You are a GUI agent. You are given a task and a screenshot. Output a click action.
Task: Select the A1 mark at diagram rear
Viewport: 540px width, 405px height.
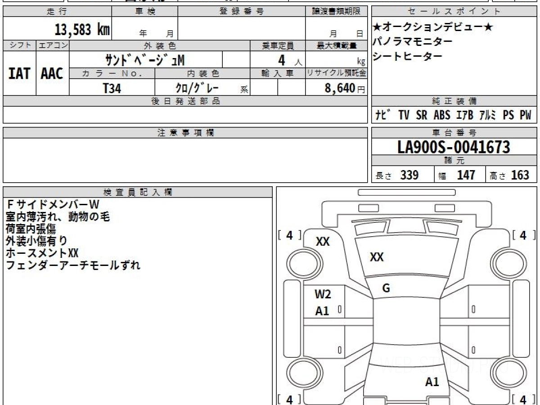432,382
